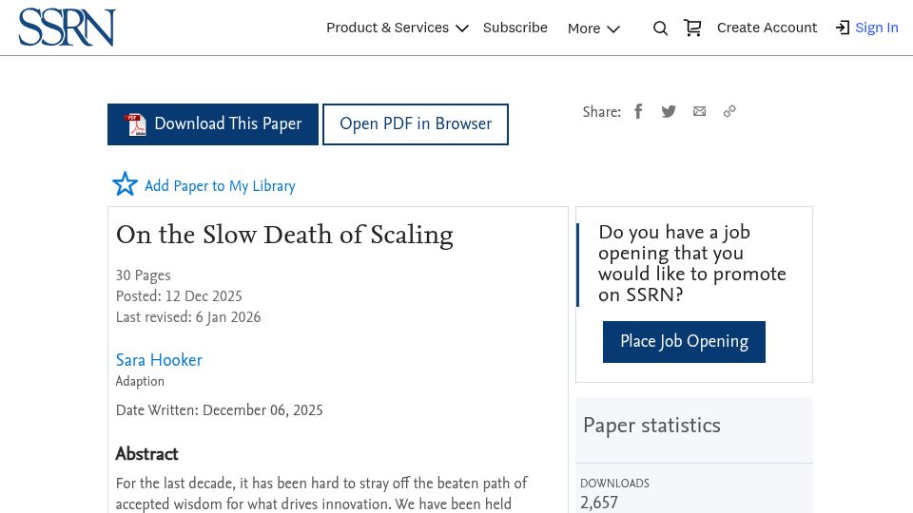
Task: Click the 'Paper statistics' heading
Action: pyautogui.click(x=651, y=426)
